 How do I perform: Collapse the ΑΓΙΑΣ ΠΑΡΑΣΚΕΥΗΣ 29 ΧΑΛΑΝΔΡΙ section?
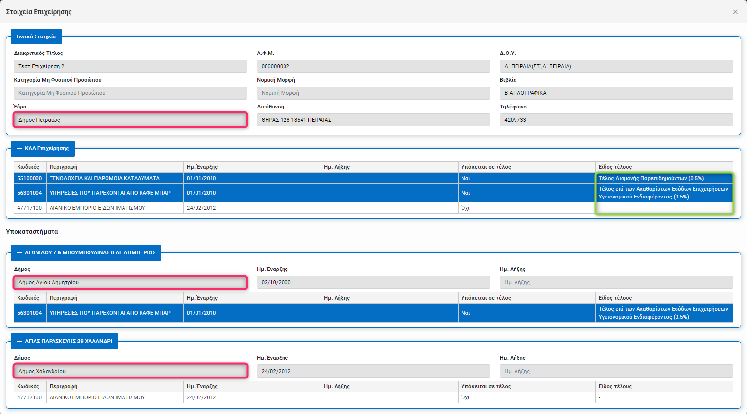click(x=64, y=341)
